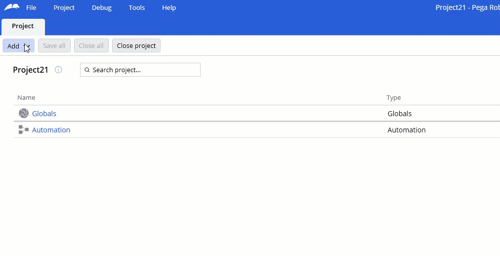Open the Tools menu
Image resolution: width=500 pixels, height=256 pixels.
137,7
